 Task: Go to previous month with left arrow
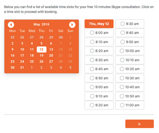[x=11, y=25]
